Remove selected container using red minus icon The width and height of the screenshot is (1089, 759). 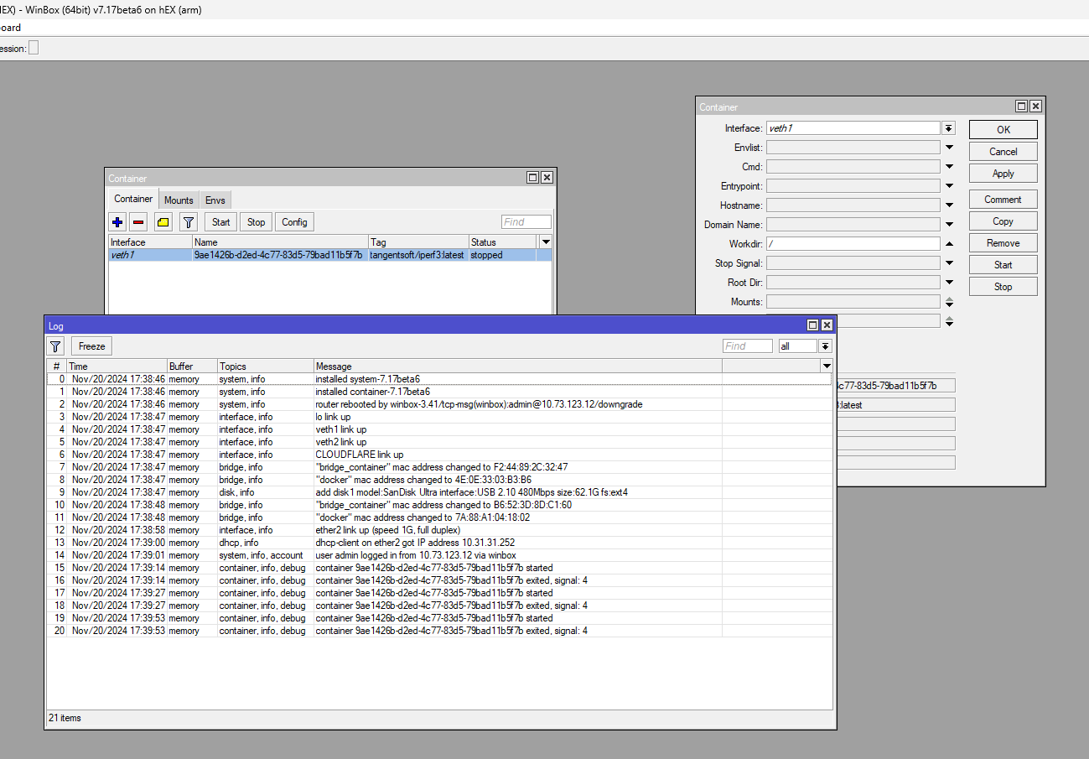click(139, 222)
